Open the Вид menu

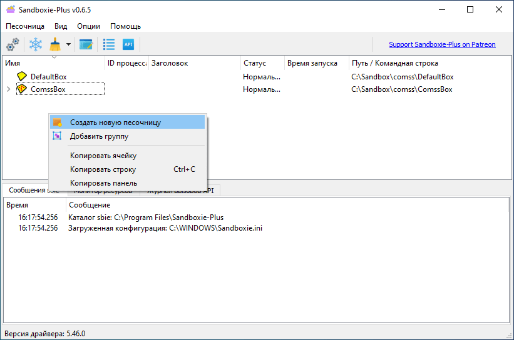[x=61, y=26]
